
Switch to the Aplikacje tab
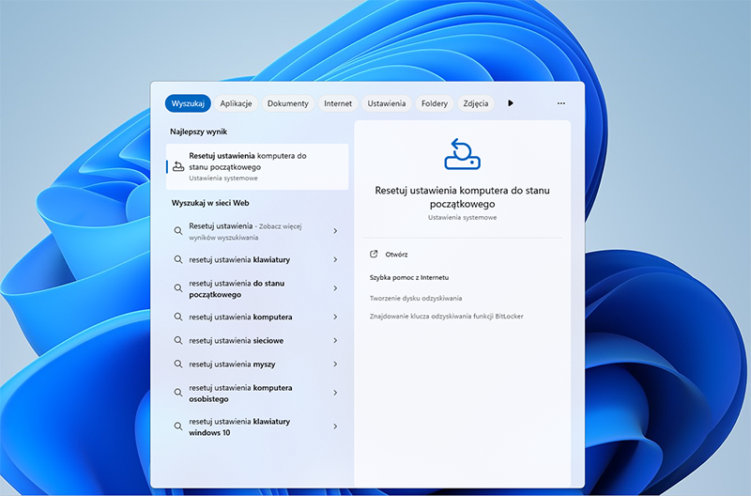tap(237, 103)
